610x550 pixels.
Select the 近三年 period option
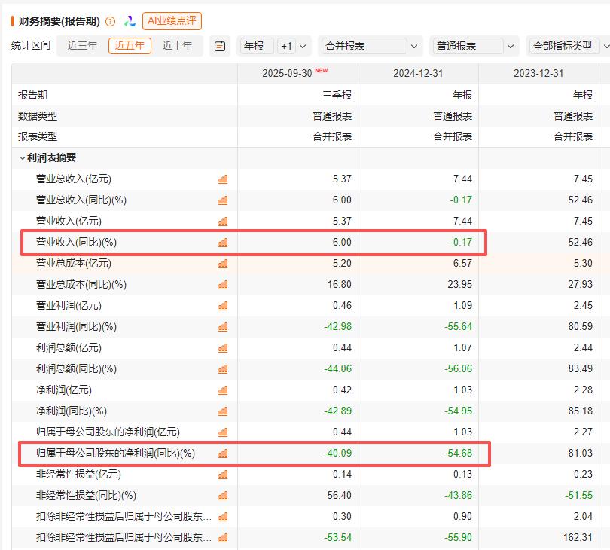point(82,46)
